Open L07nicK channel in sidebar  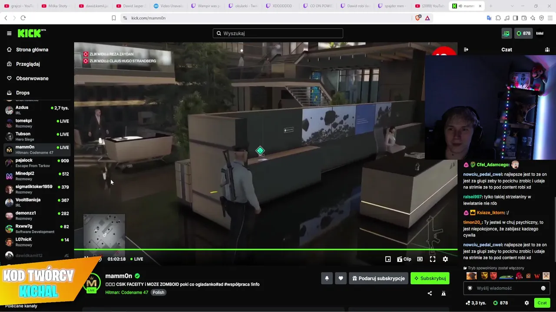click(x=37, y=242)
